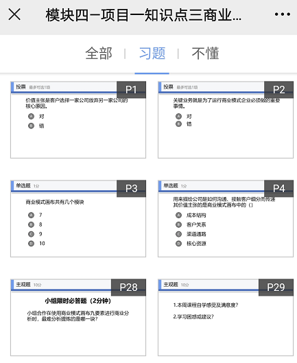The height and width of the screenshot is (363, 297).
Task: Open slide thumbnail P29
Action: click(226, 318)
